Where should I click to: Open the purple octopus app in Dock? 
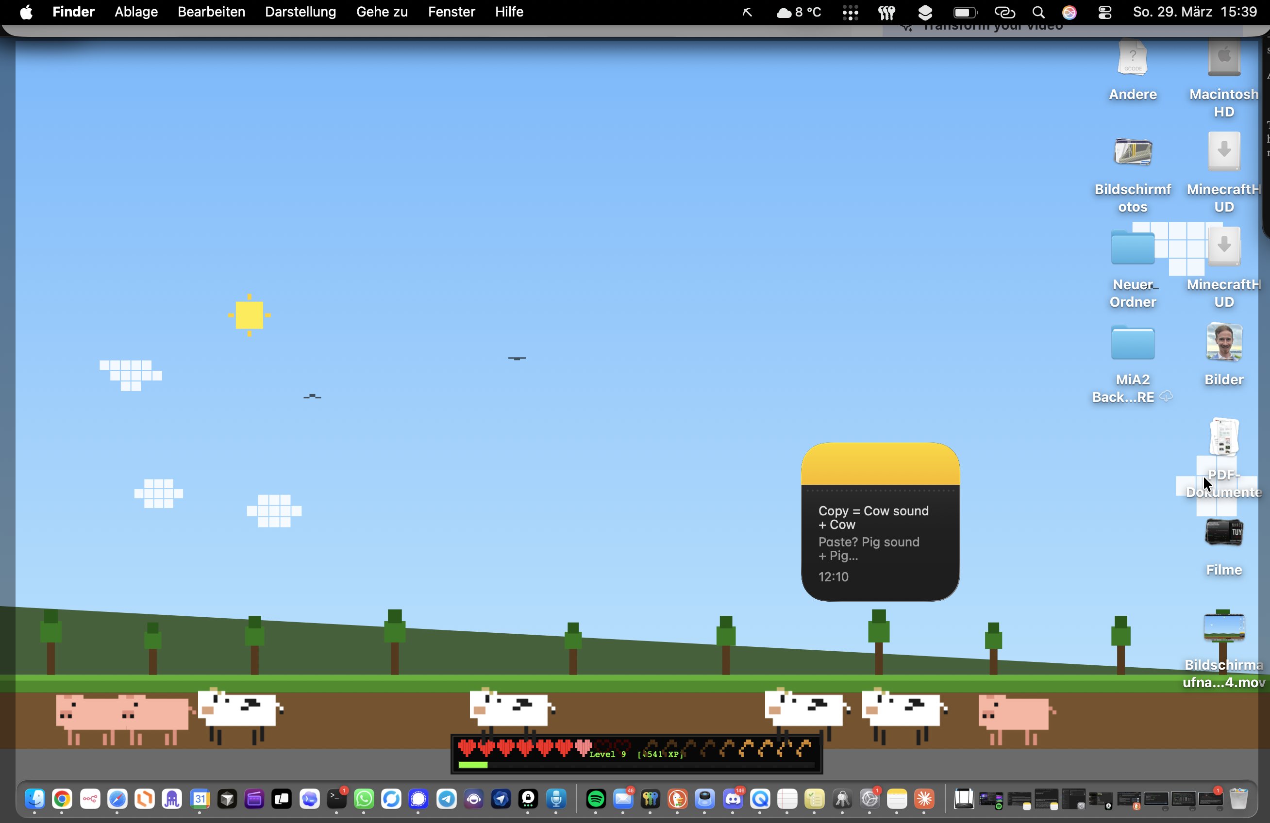(x=172, y=799)
